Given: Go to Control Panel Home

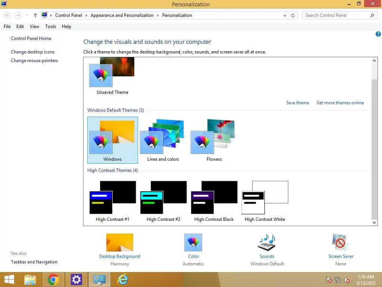Looking at the screenshot, I should 31,38.
